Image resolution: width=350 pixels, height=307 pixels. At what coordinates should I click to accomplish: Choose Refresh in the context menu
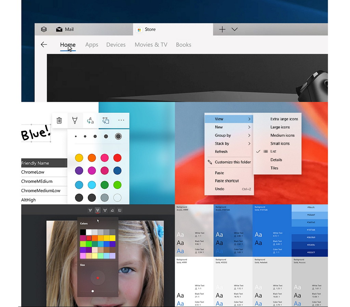click(229, 152)
